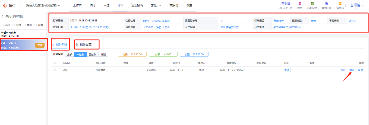Click the 散客 guest source type value

pos(314,21)
